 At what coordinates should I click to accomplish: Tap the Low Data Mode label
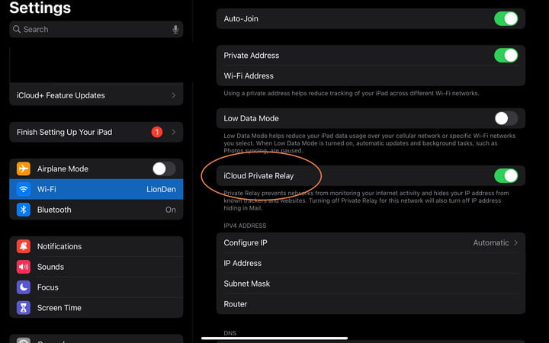[251, 118]
